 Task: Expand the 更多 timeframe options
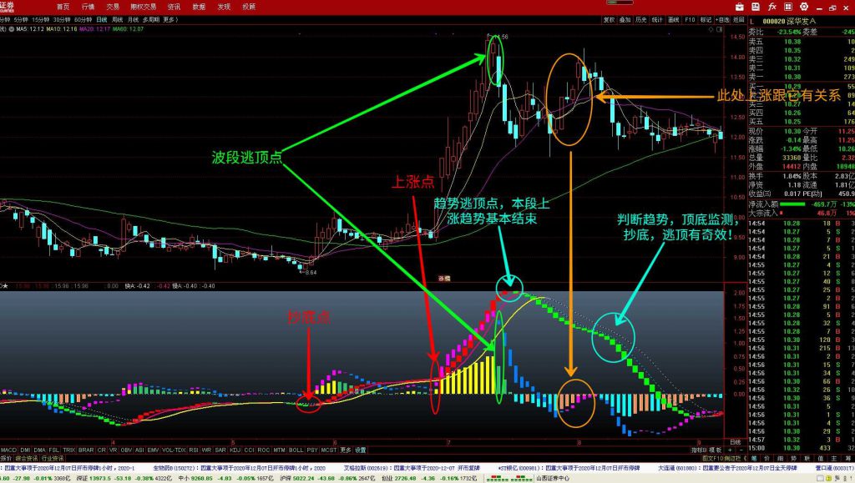tap(170, 18)
